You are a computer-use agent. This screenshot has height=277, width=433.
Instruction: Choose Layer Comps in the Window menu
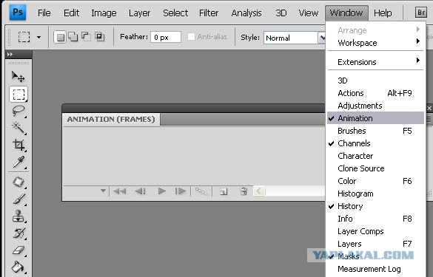tap(375, 231)
